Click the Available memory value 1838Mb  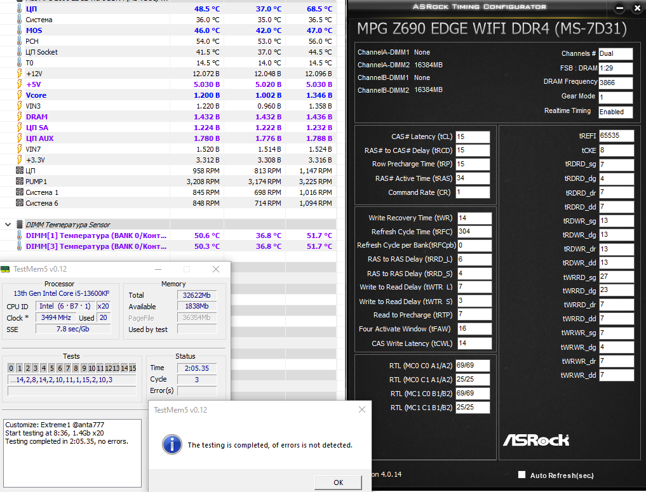coord(196,307)
